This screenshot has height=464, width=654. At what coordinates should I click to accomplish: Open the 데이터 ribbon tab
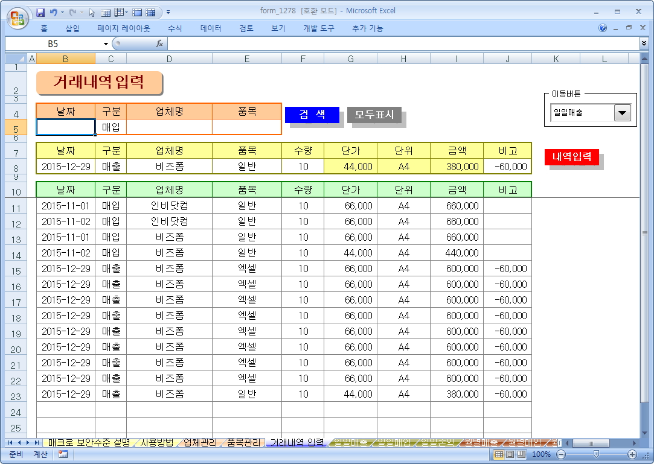tap(211, 28)
